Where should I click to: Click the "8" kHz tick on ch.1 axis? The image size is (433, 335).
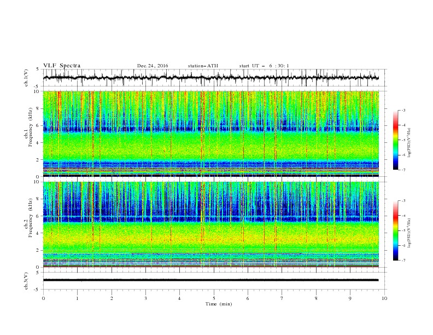[x=38, y=108]
